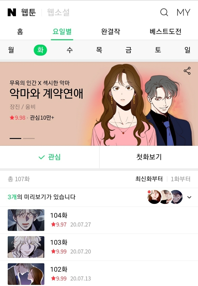Sort episodes by 1화부터

click(x=180, y=179)
